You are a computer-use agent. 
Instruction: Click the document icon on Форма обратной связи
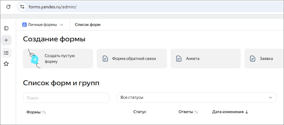point(105,59)
